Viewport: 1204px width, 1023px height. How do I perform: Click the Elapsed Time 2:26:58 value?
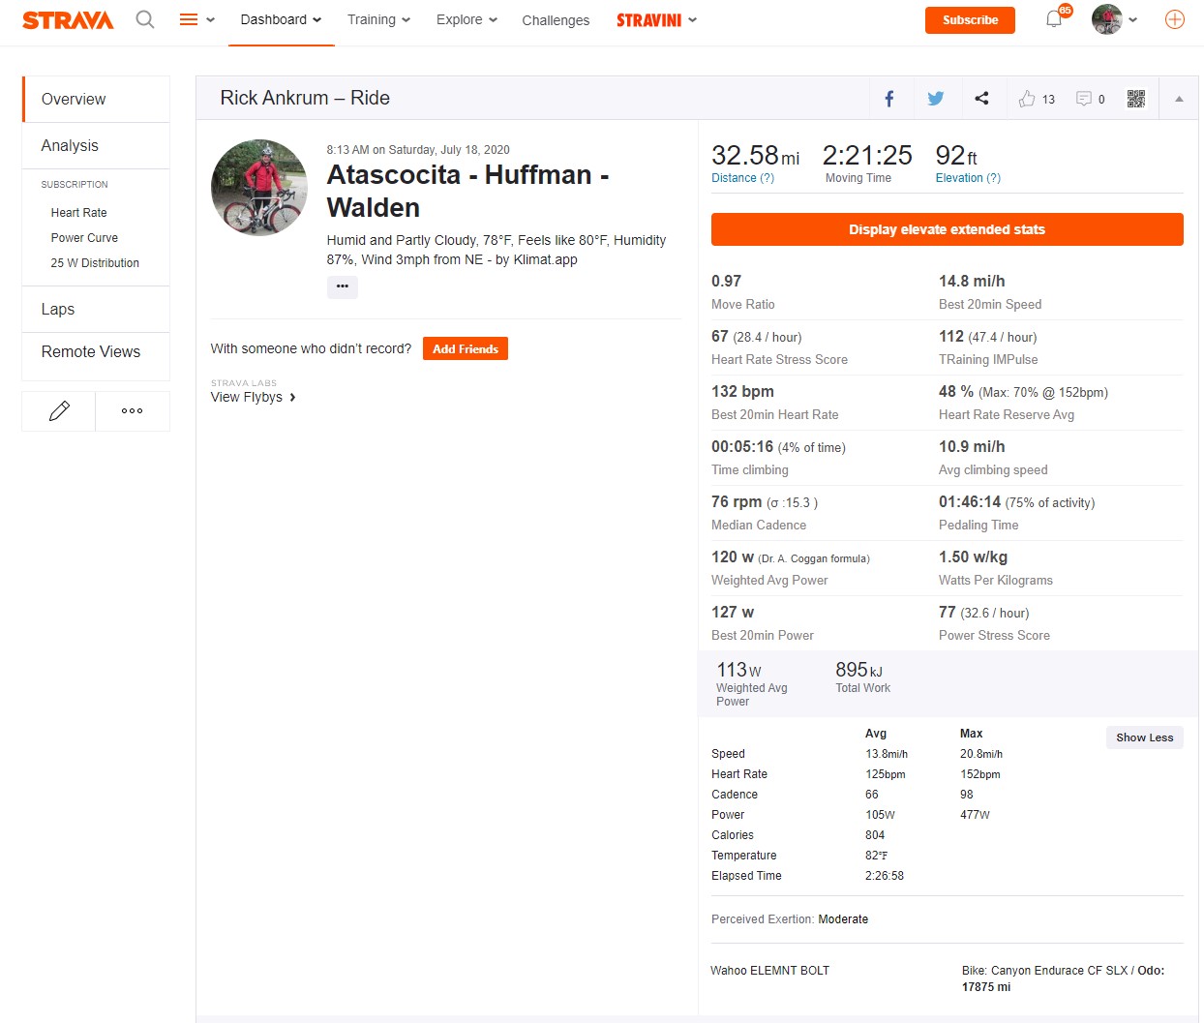pyautogui.click(x=885, y=876)
